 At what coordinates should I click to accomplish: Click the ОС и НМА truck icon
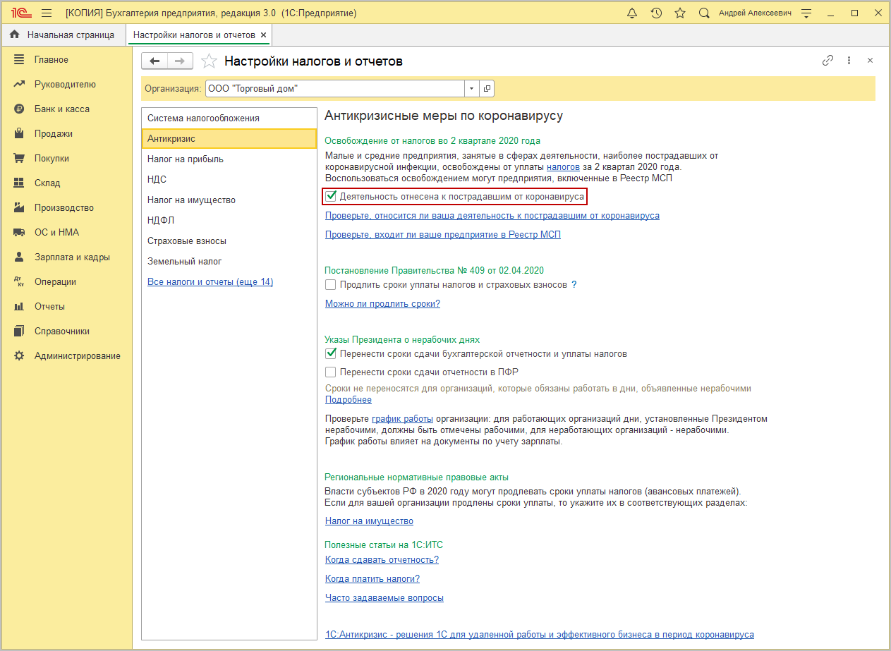[x=19, y=233]
